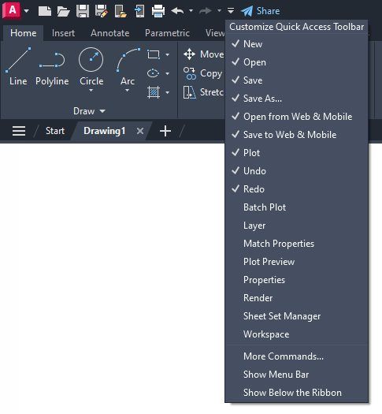
Task: Open the Start file tab
Action: [x=55, y=131]
